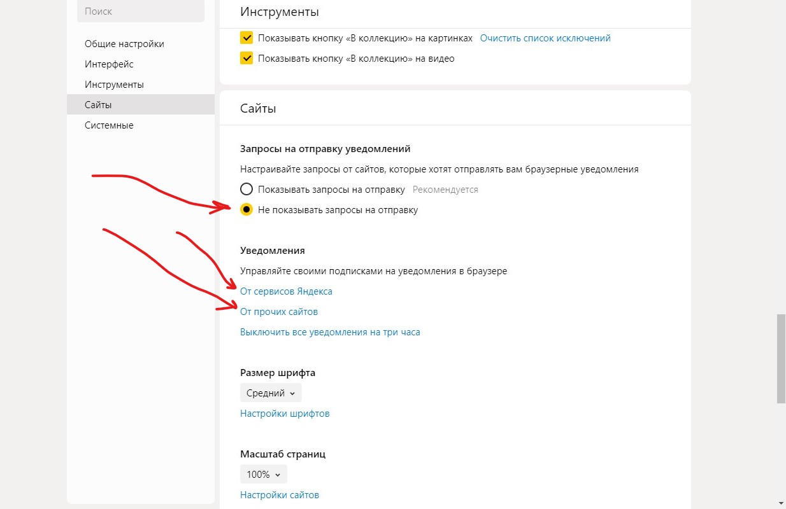This screenshot has height=509, width=786.
Task: Open «Системные» settings section
Action: [x=109, y=125]
